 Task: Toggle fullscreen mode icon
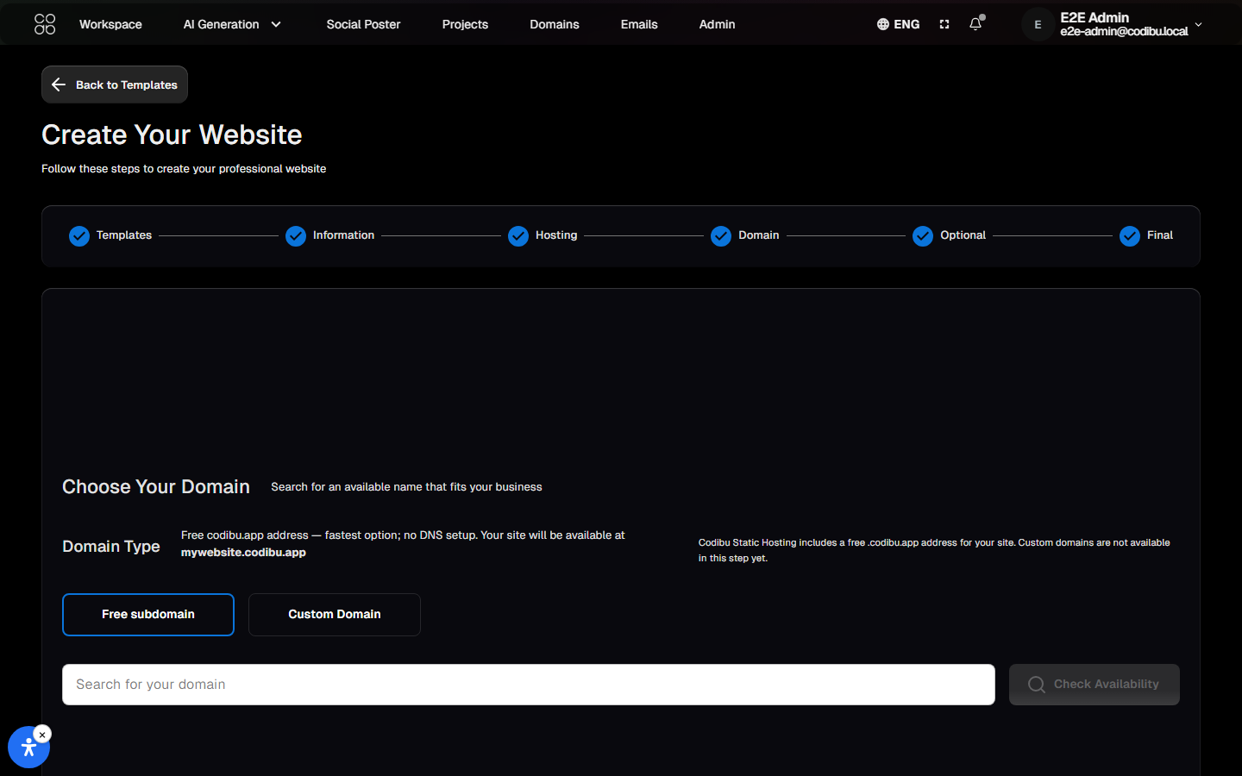point(944,24)
